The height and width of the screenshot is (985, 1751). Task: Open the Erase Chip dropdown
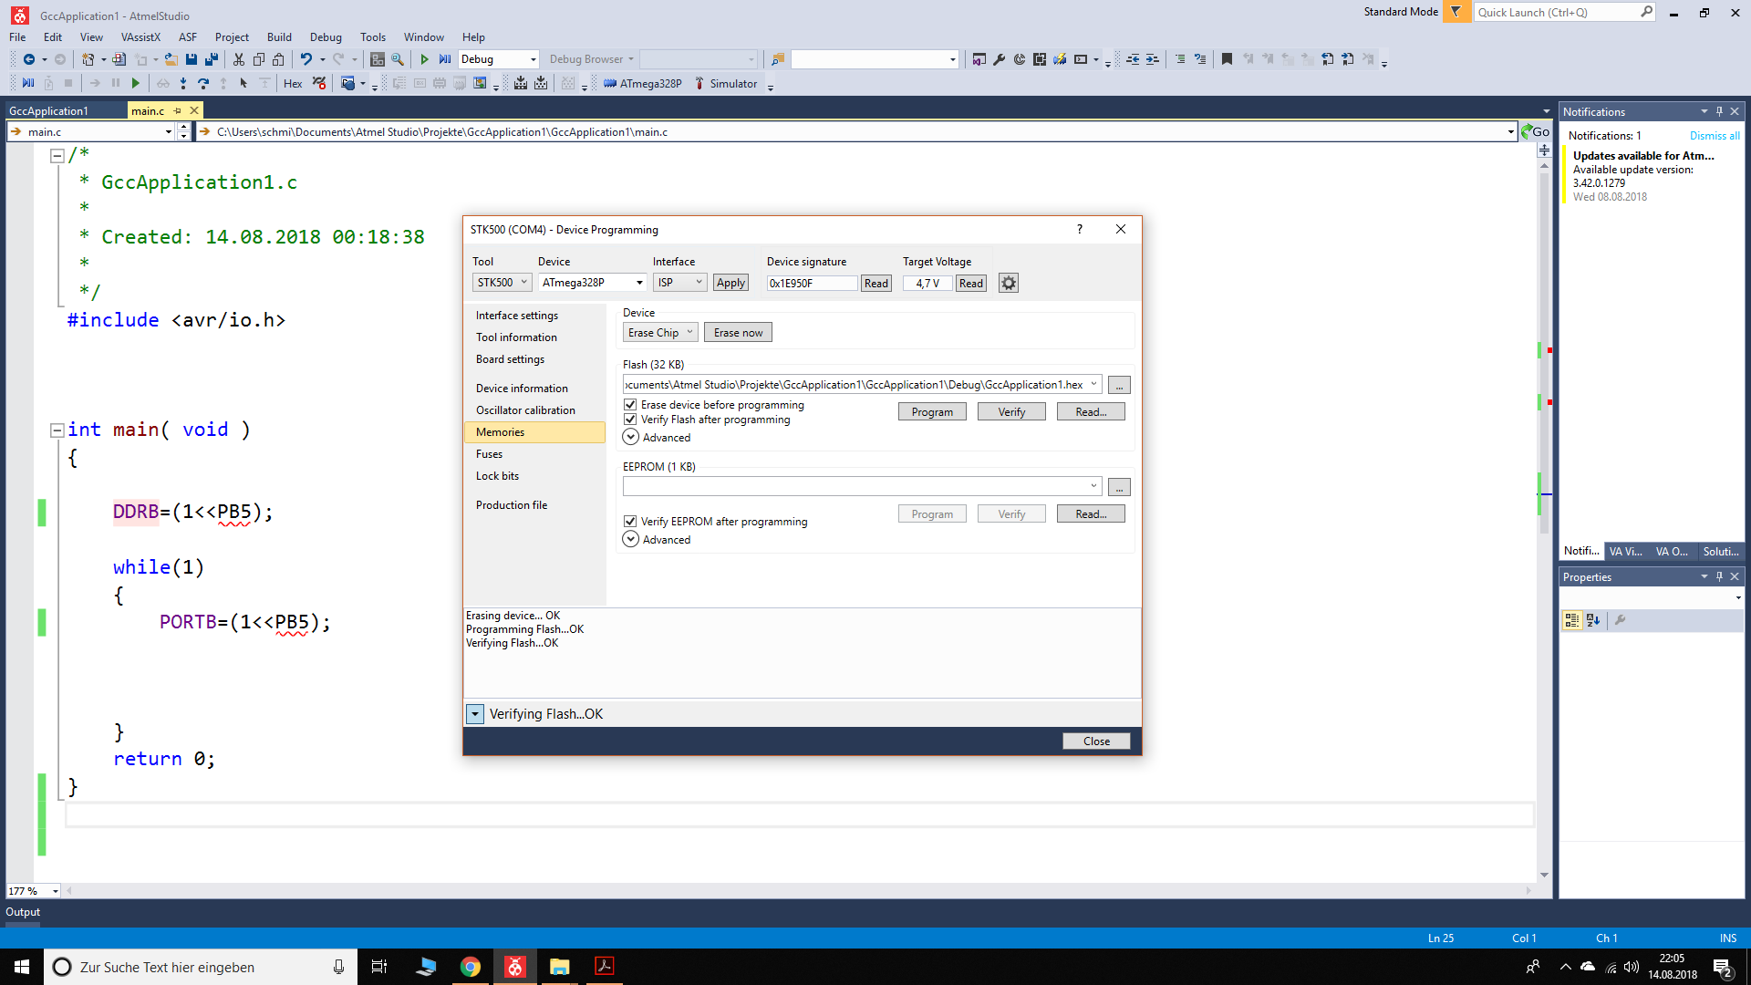660,333
